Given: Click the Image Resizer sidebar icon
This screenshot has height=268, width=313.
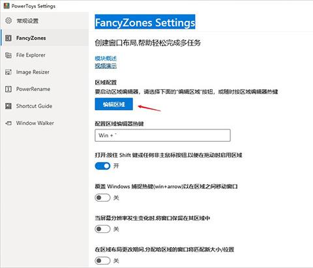Looking at the screenshot, I should tap(8, 72).
